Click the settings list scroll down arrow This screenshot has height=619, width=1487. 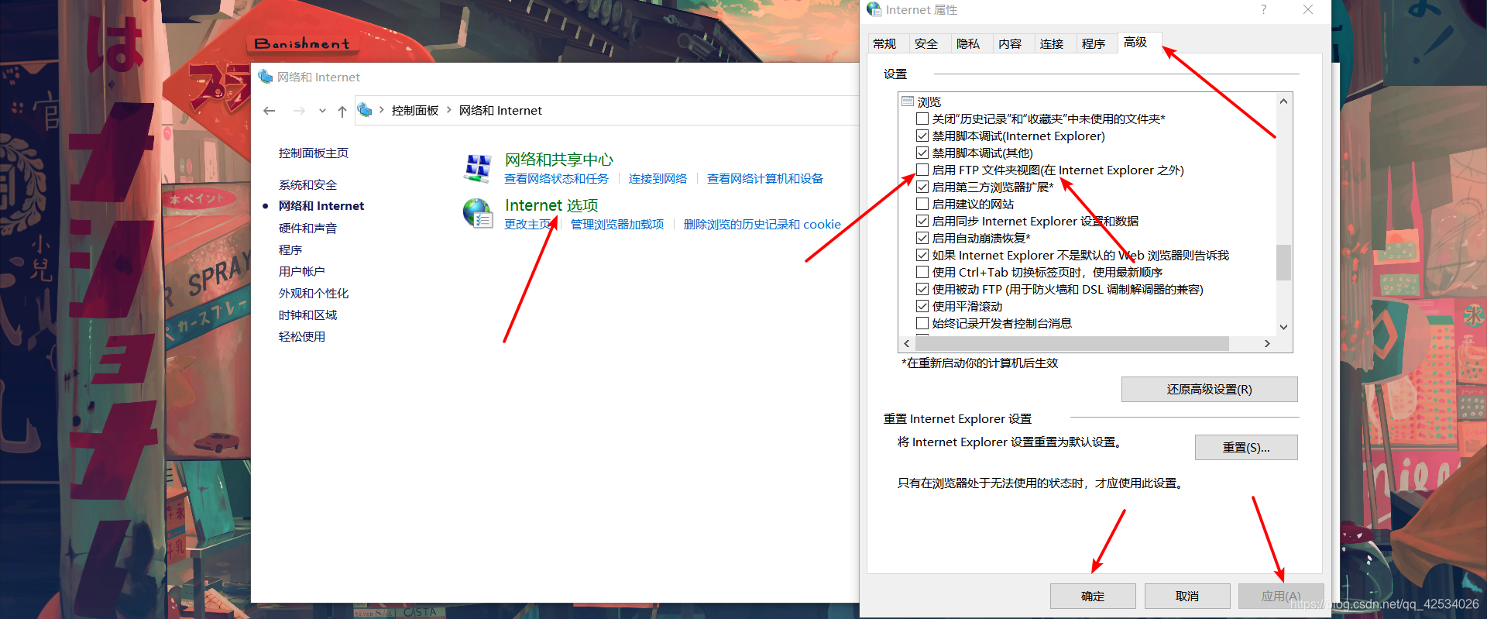(x=1283, y=327)
